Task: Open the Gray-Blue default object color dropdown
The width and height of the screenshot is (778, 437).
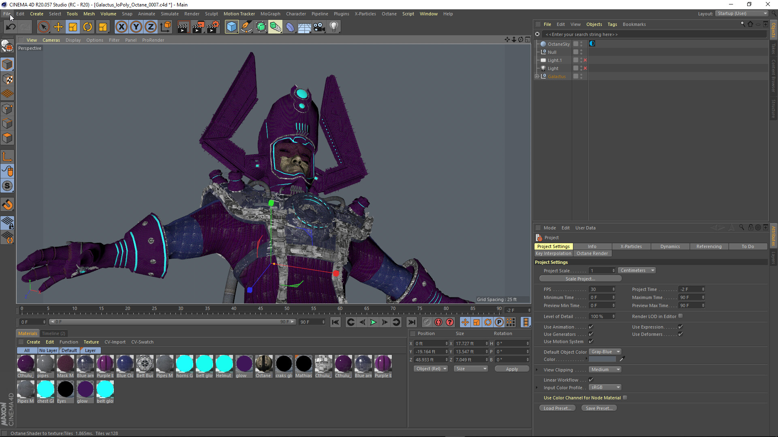Action: click(605, 351)
